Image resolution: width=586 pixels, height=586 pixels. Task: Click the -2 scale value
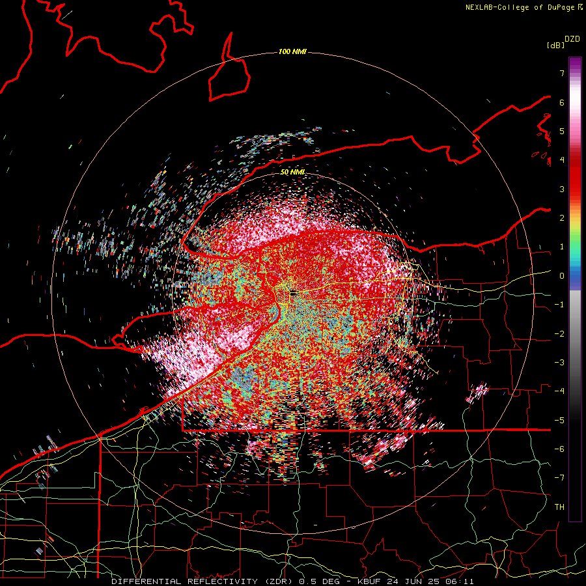[x=559, y=334]
